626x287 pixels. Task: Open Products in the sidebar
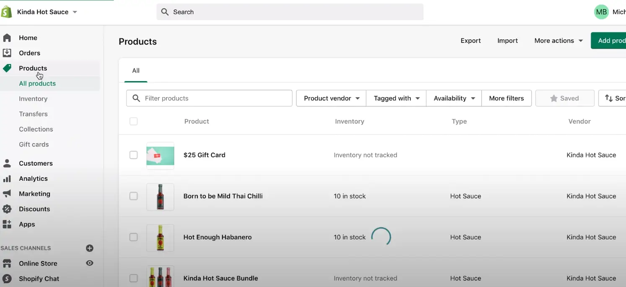33,68
